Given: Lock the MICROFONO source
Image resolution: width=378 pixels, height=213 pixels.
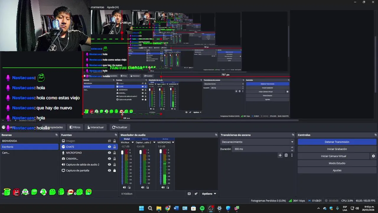Looking at the screenshot, I should (114, 153).
